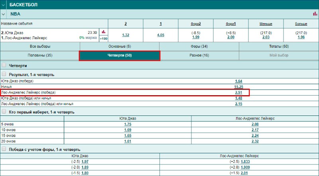
Task: Click the Лос-Анджелес Лейкерс team name in event row
Action: point(26,38)
